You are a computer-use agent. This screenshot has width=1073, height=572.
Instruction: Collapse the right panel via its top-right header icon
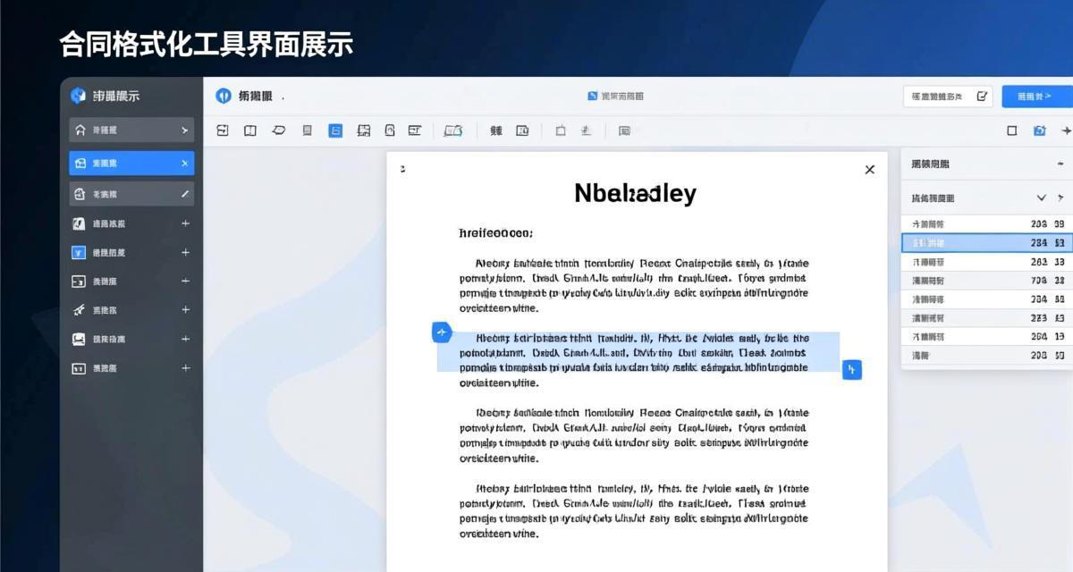[x=1060, y=164]
